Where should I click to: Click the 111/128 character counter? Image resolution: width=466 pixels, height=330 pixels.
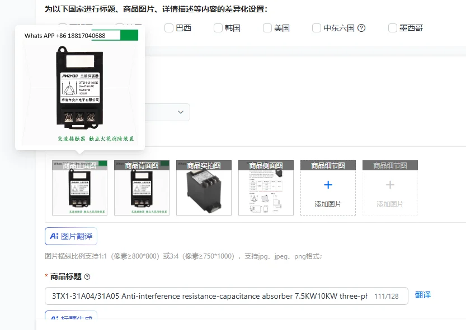[387, 296]
